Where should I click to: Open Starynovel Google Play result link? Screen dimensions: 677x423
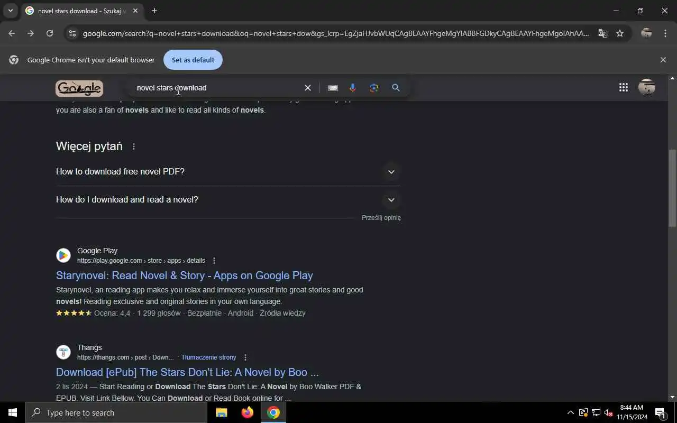185,275
